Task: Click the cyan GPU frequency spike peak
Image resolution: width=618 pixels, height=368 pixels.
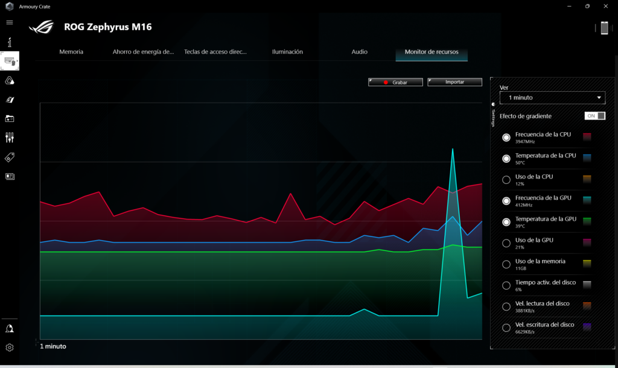Action: [x=453, y=150]
